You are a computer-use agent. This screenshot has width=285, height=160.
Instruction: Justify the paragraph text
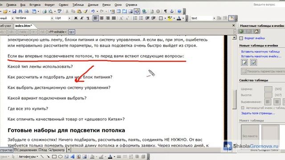[x=114, y=18]
